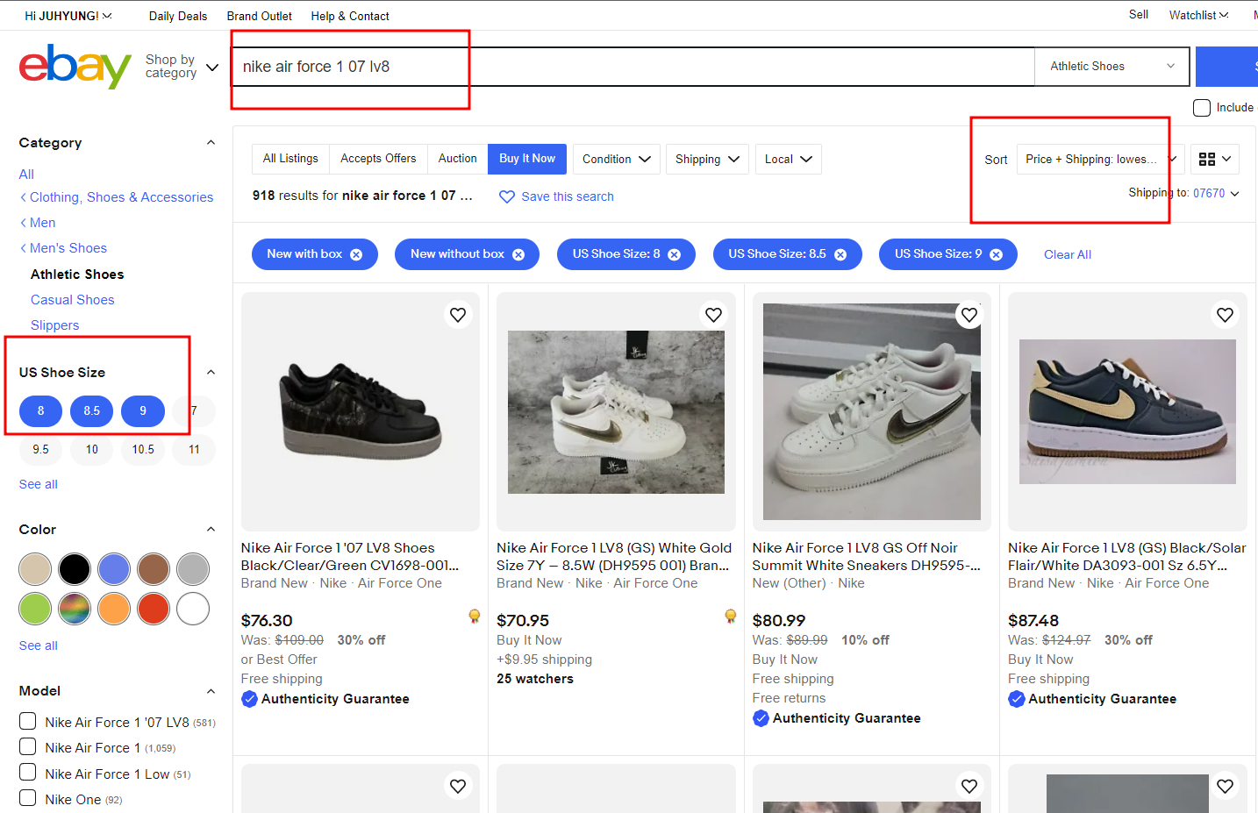The height and width of the screenshot is (813, 1258).
Task: Remove the US Shoe Size: 9 filter chip
Action: [x=997, y=254]
